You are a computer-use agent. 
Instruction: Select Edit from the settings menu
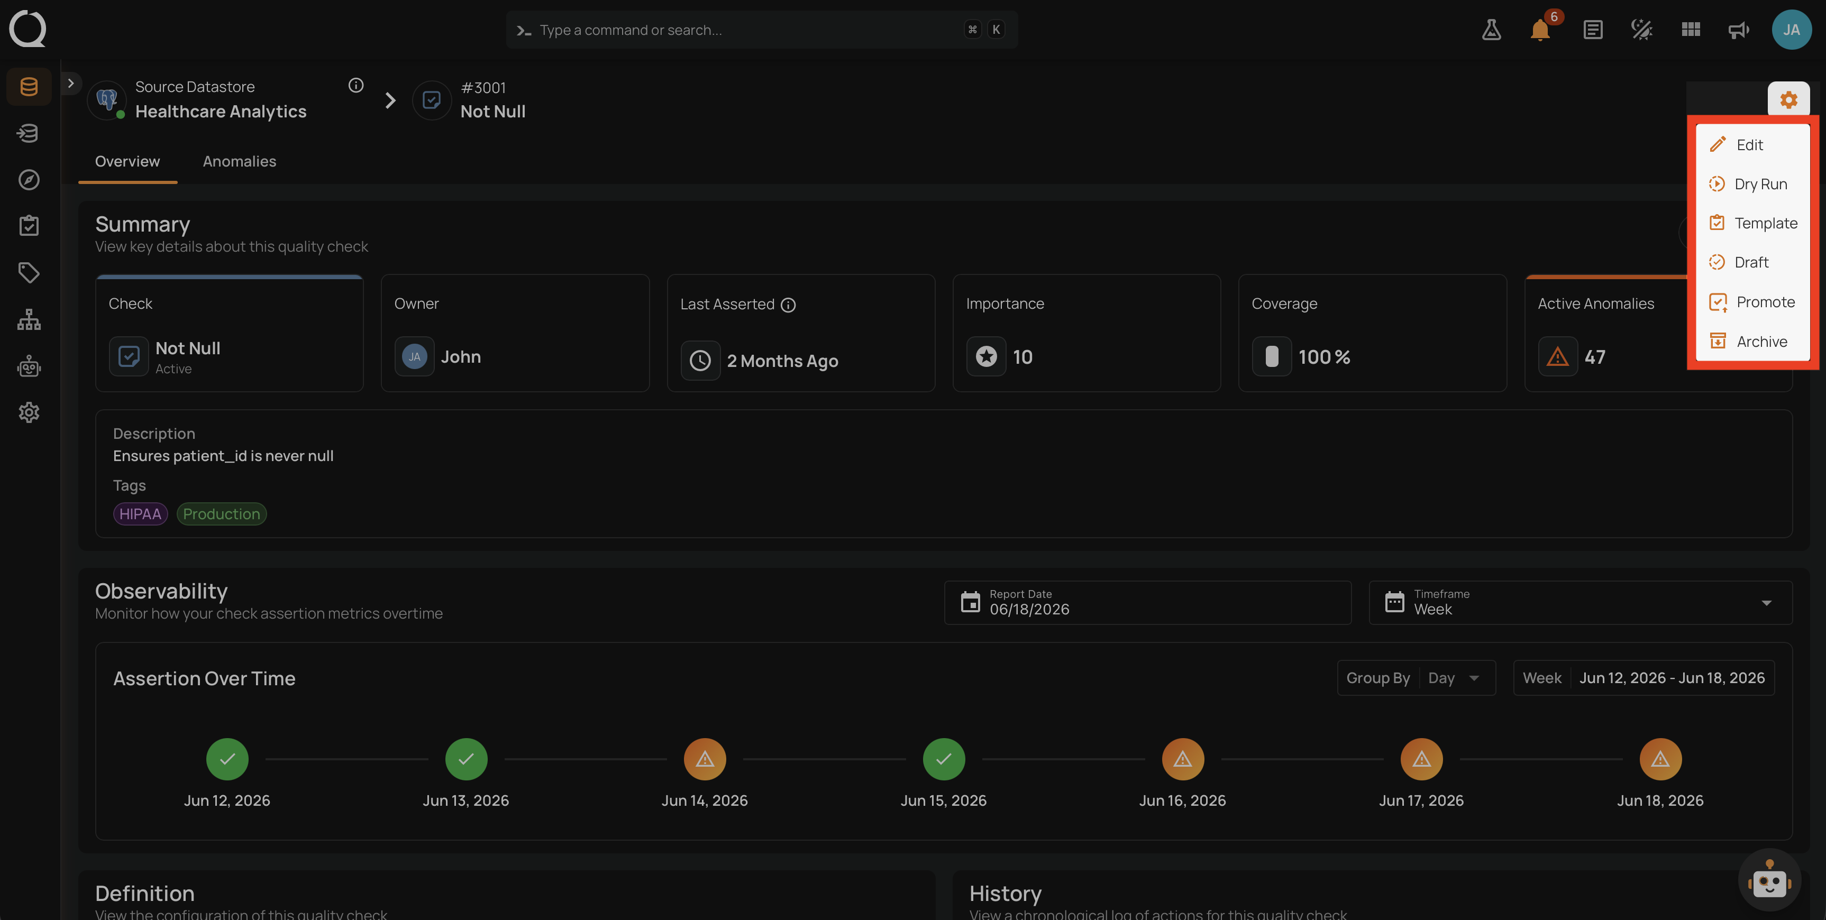click(1752, 144)
